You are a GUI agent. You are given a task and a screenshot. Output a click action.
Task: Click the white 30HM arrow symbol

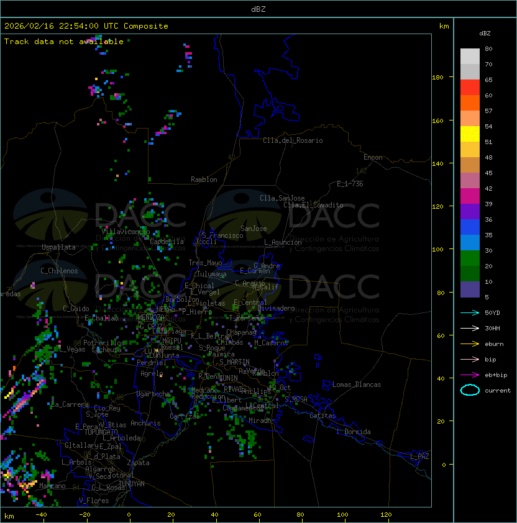tap(470, 328)
